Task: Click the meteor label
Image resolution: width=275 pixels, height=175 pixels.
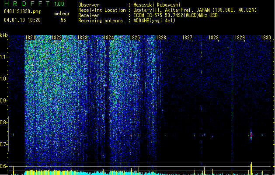Action: pyautogui.click(x=62, y=14)
